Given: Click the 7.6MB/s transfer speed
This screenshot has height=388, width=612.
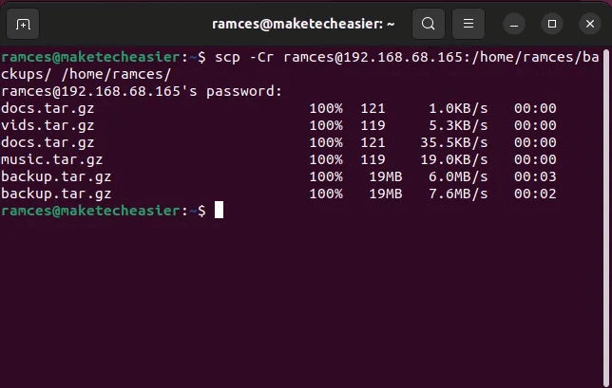Looking at the screenshot, I should click(x=458, y=194).
